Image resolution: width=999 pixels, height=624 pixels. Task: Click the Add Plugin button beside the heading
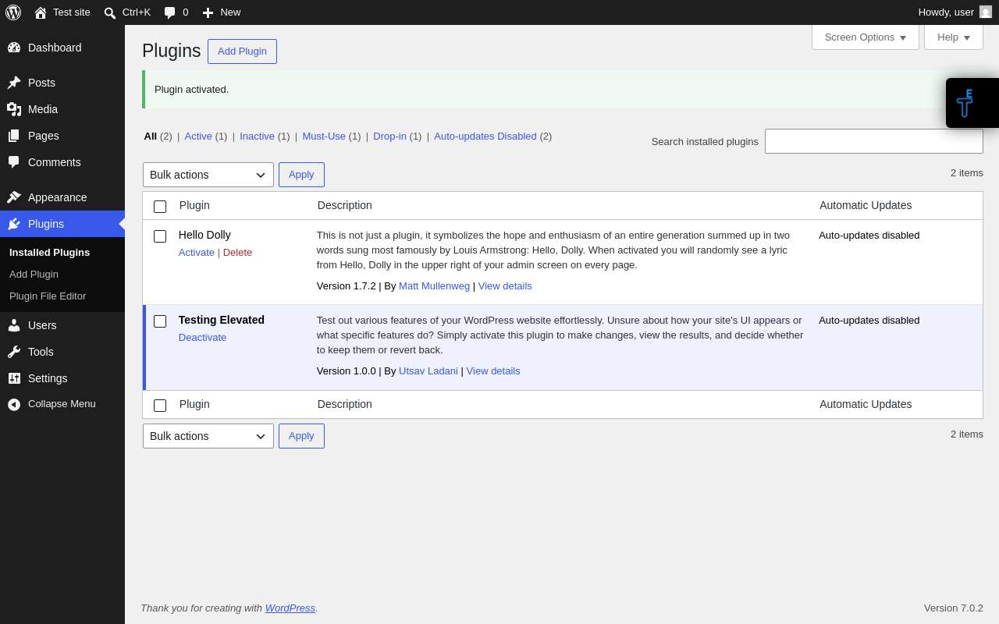pyautogui.click(x=242, y=51)
